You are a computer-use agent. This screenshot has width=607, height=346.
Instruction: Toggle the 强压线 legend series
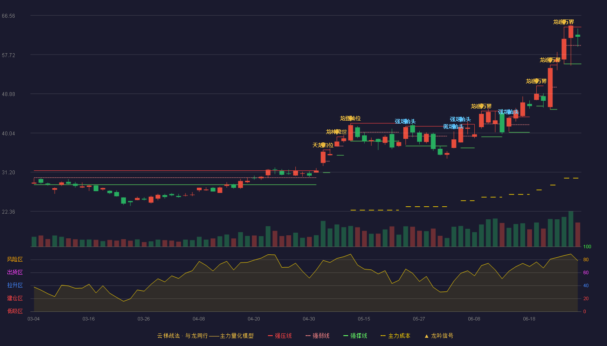[x=280, y=336]
